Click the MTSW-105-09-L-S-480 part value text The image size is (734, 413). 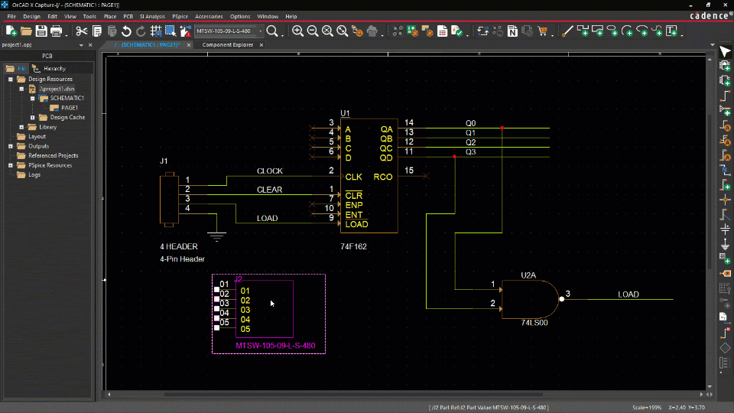[275, 346]
